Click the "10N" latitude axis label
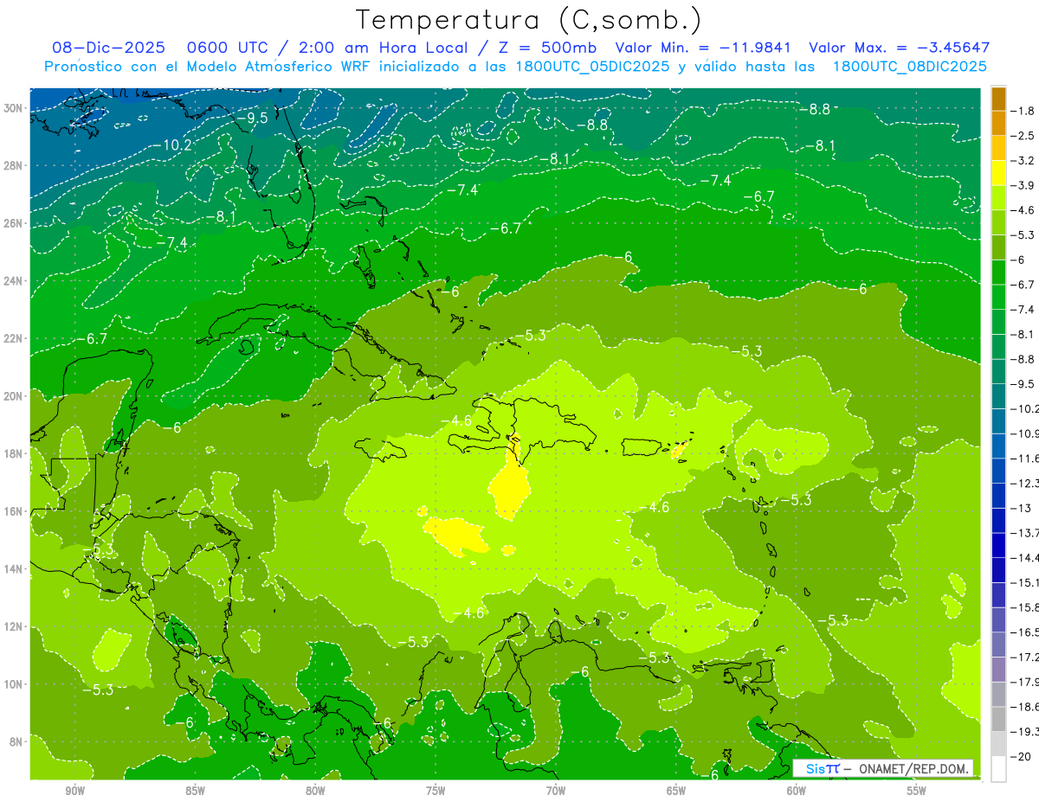This screenshot has width=1039, height=802. [15, 684]
